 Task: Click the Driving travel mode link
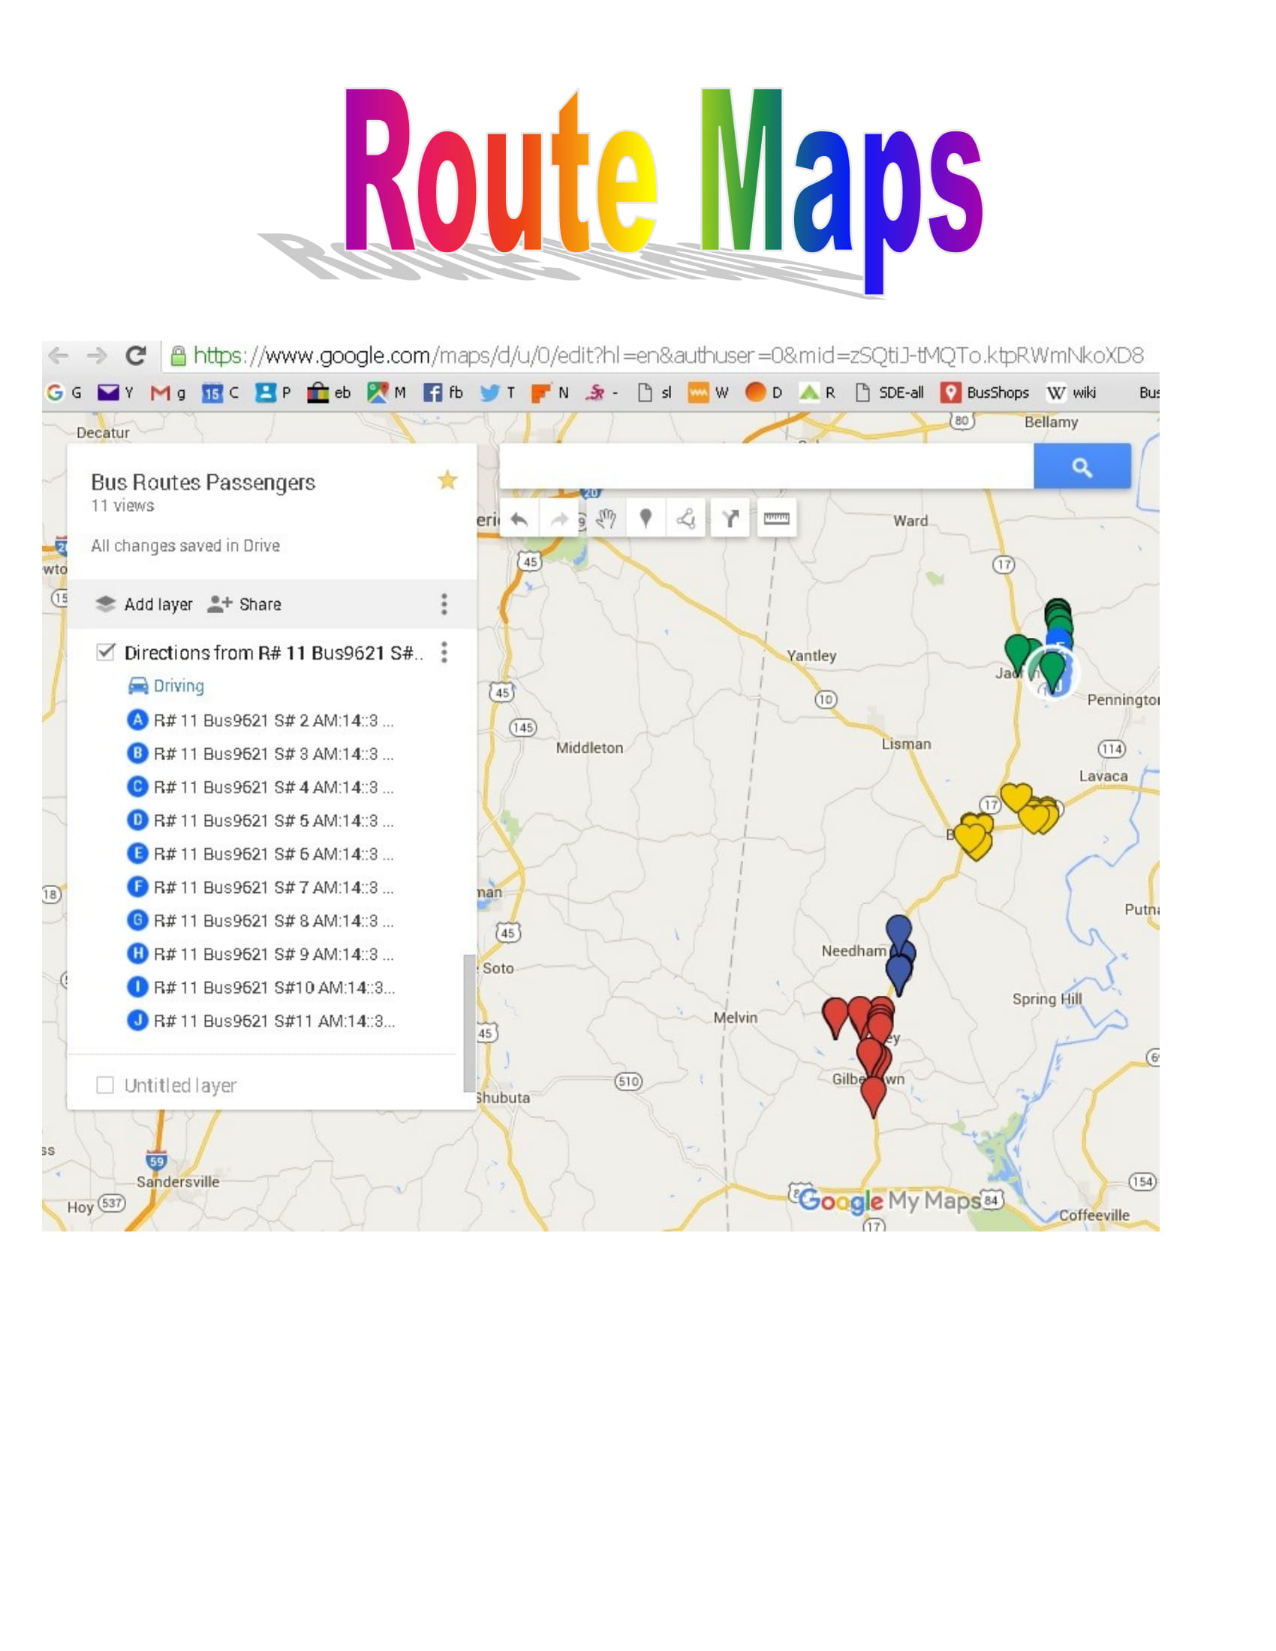[x=167, y=686]
